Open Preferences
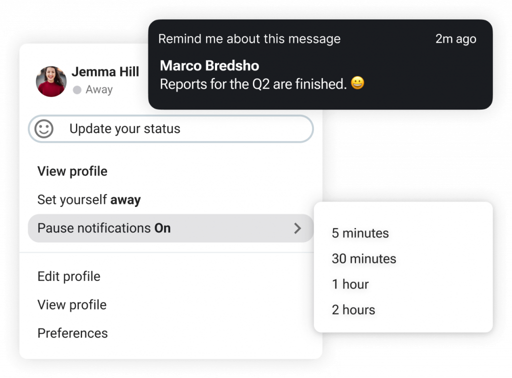The height and width of the screenshot is (378, 512). [72, 333]
